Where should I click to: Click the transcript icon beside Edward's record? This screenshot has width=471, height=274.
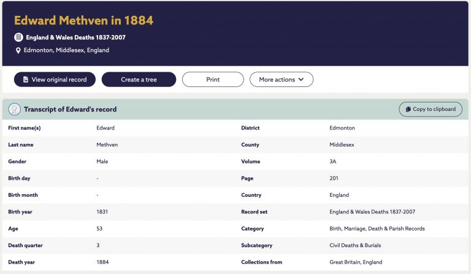click(x=15, y=109)
